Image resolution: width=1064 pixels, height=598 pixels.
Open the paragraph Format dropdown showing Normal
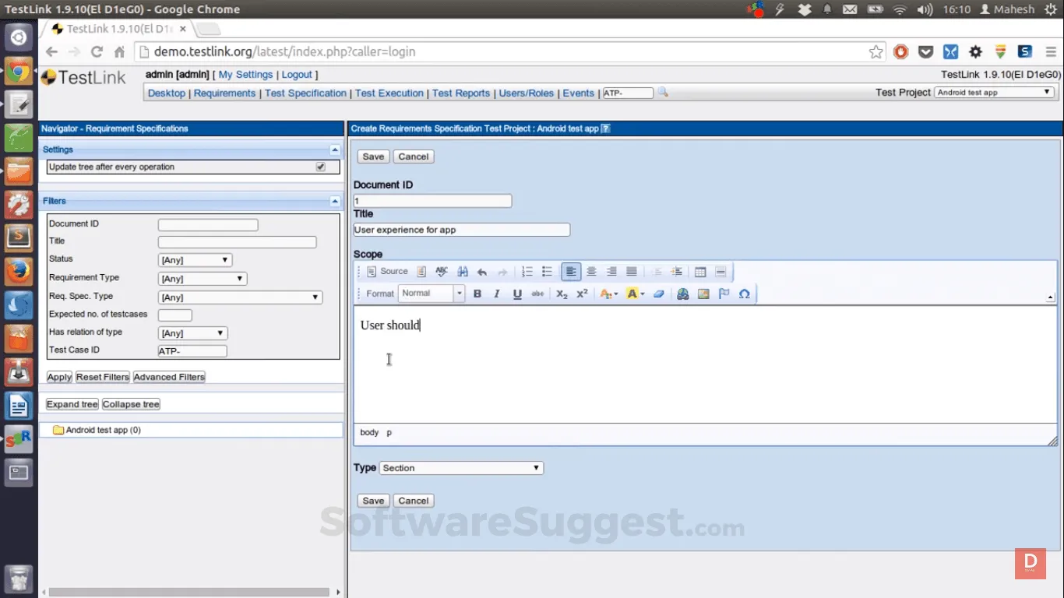[432, 294]
